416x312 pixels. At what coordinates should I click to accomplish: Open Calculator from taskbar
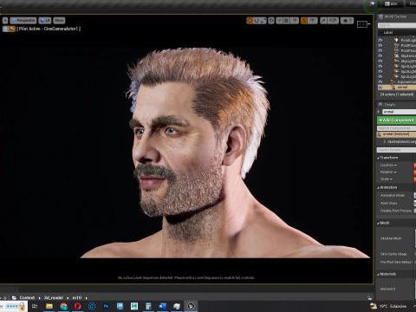tap(148, 306)
